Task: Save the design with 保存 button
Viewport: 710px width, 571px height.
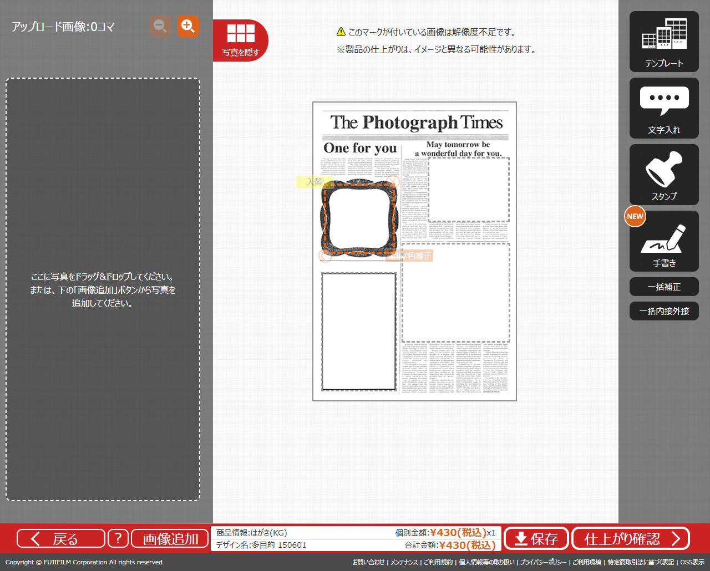Action: pos(536,538)
